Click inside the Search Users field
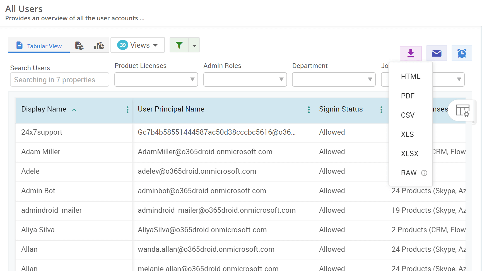Viewport: 482px width, 271px height. point(59,79)
